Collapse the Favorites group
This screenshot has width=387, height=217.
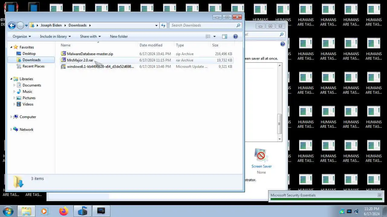click(x=11, y=47)
